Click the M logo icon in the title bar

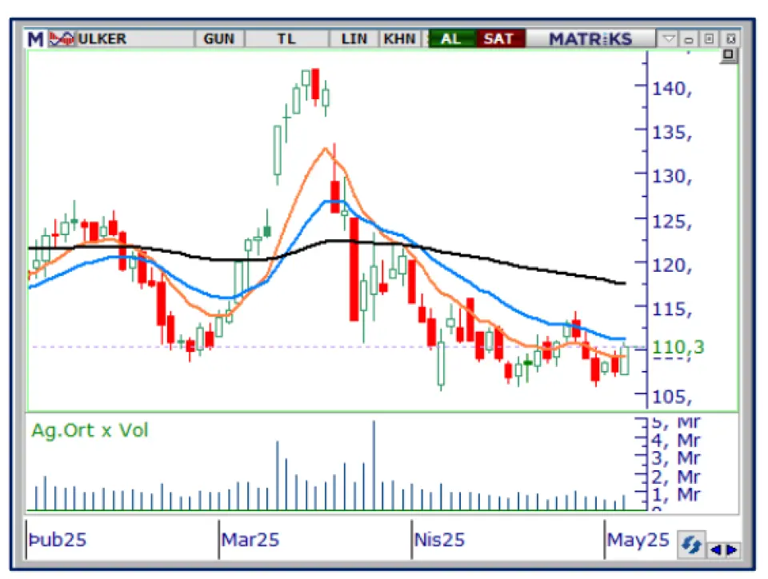pos(35,38)
